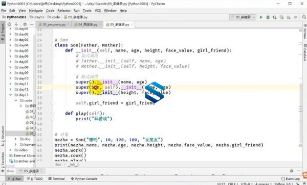Open the Python Console tool window
Screen dimensions: 307x185
(x=84, y=178)
